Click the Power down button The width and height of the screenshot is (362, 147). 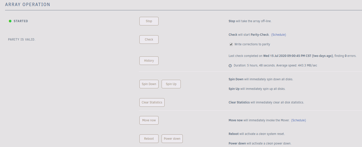(x=172, y=139)
